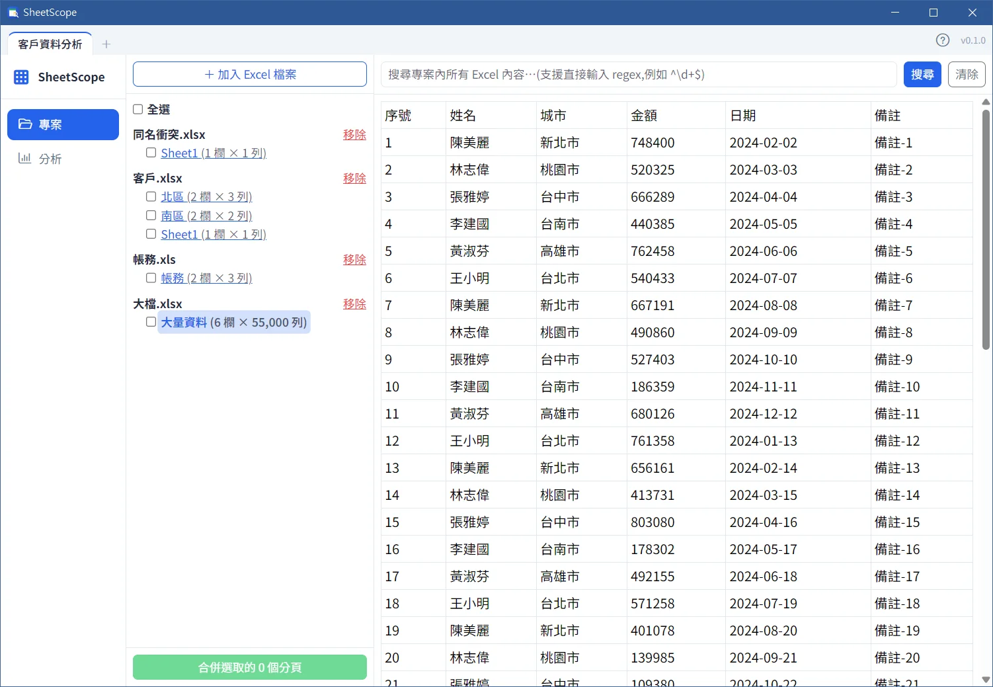Screen dimensions: 993x687
Task: Open the 北區 (2 欄 × 3 列) sheet link
Action: point(206,196)
